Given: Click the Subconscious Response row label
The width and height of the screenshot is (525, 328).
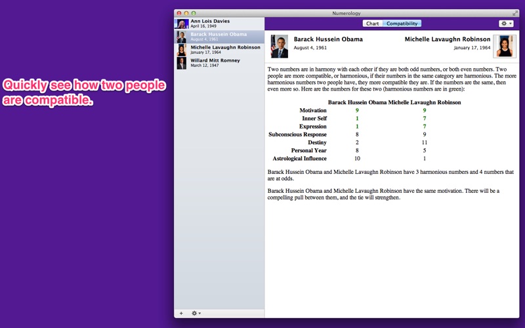Looking at the screenshot, I should (x=297, y=134).
